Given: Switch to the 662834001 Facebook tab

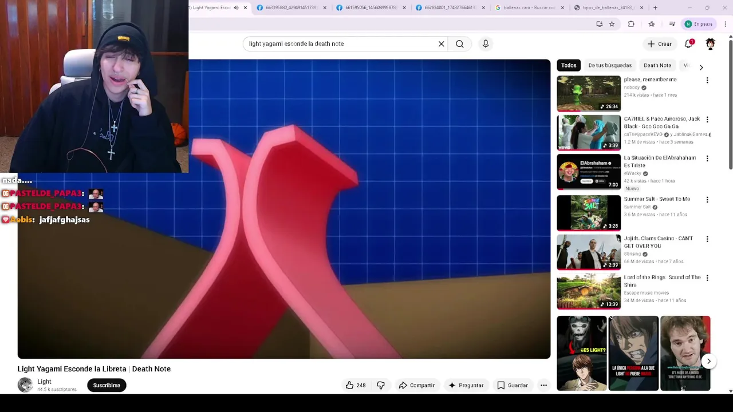Looking at the screenshot, I should point(451,7).
